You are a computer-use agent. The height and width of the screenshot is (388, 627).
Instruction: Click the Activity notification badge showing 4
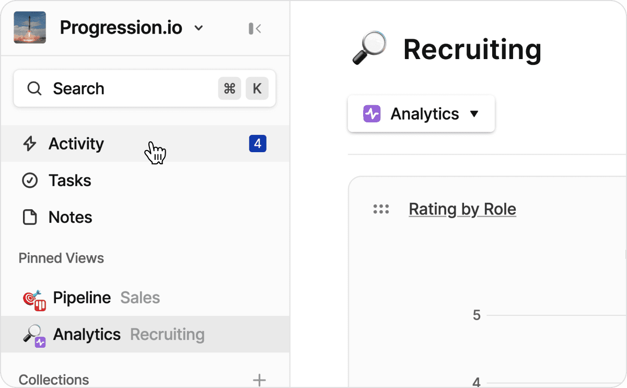pyautogui.click(x=258, y=143)
